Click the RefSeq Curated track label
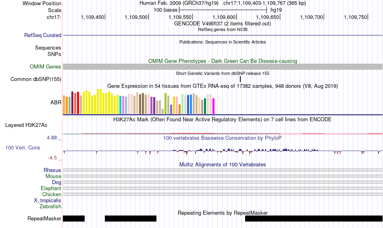The image size is (383, 228). coord(43,35)
